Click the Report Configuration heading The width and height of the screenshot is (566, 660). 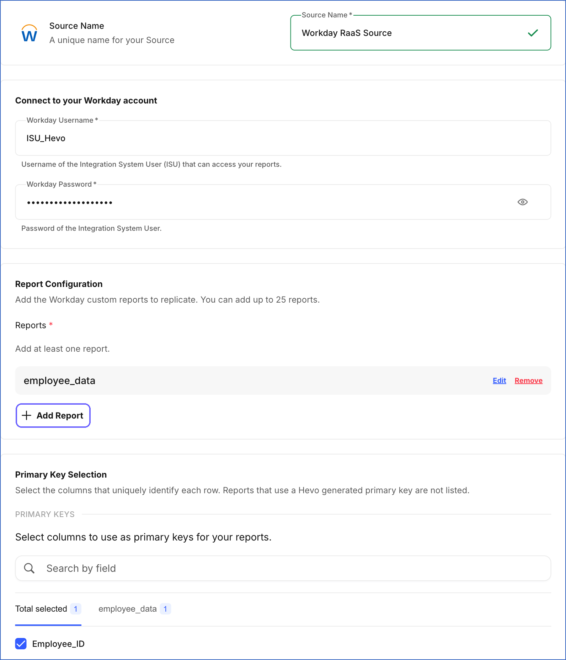coord(59,284)
